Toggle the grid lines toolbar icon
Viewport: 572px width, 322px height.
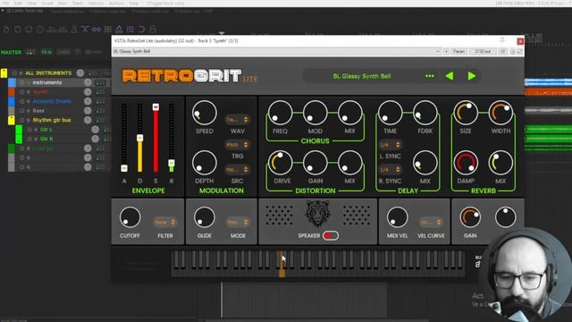[130, 30]
